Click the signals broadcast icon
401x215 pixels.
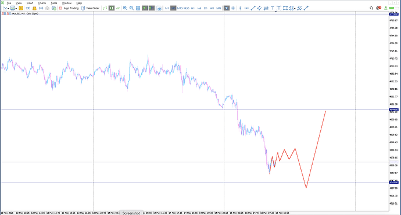tap(41, 8)
